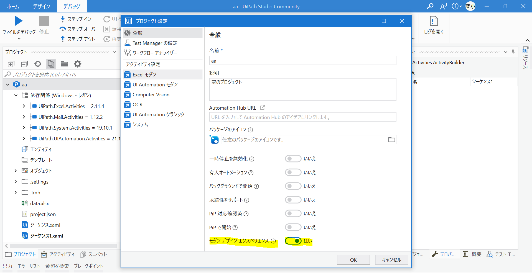Viewport: 532px width, 273px height.
Task: Expand UiPath.Mail.Activities dependency
Action: click(x=24, y=117)
